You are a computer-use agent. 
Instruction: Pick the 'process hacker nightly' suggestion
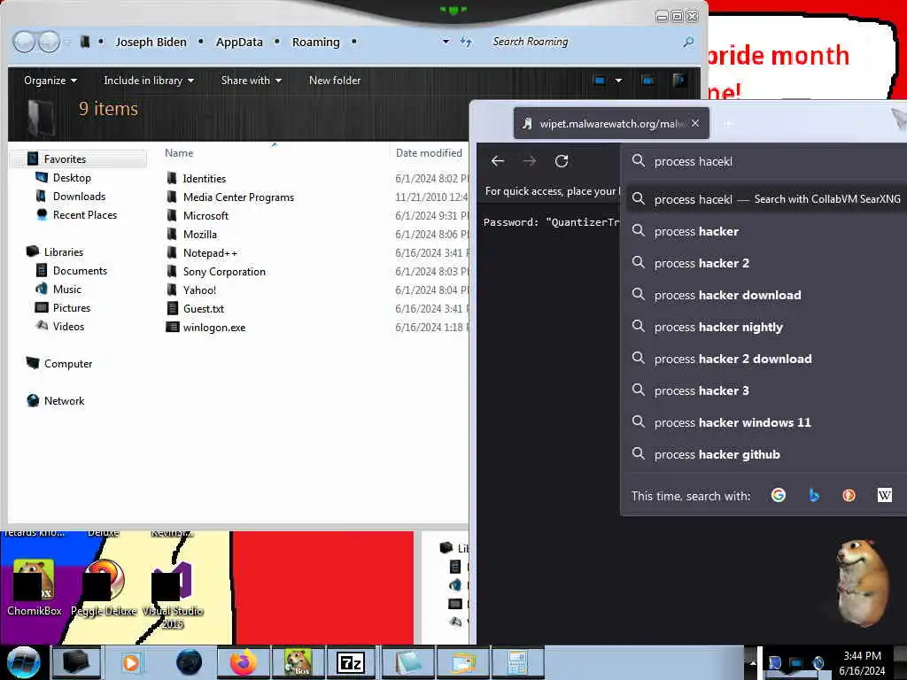(766, 327)
